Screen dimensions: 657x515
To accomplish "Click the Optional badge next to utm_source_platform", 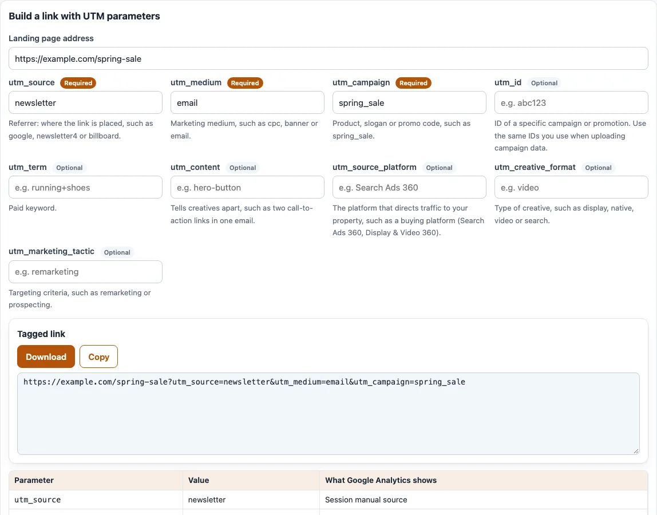I will click(x=439, y=168).
